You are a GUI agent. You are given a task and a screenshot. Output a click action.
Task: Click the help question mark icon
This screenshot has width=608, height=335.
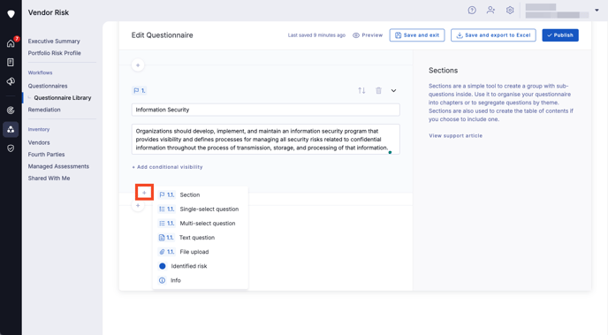click(472, 11)
